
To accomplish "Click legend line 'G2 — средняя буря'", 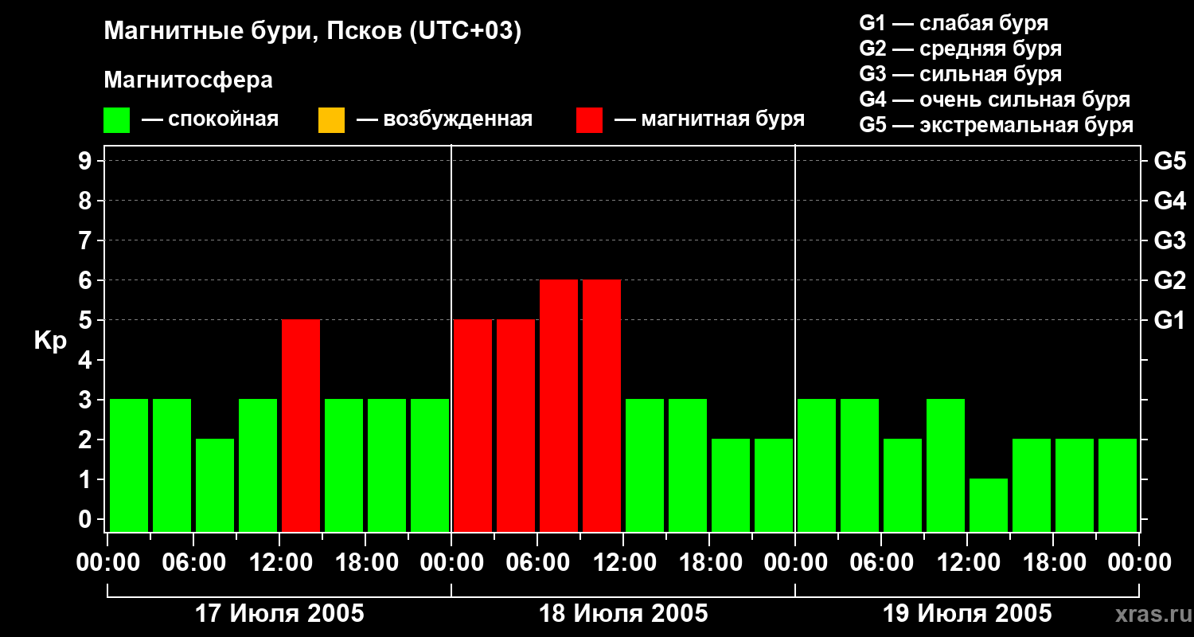I will point(961,49).
